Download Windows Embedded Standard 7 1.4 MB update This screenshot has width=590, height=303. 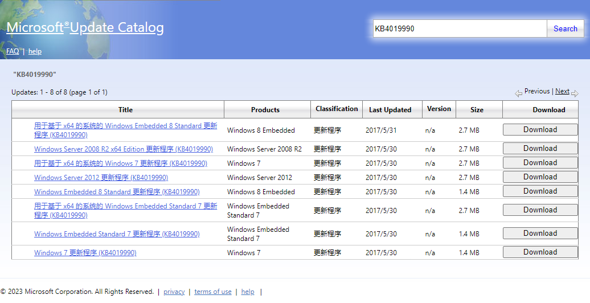(x=540, y=234)
